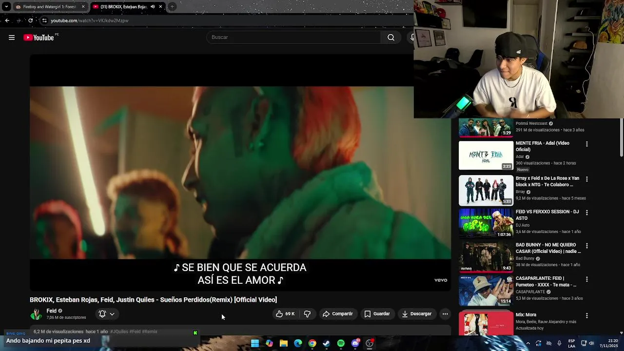Screen dimensions: 624x351
Task: Click the #Remix hashtag link
Action: (x=150, y=331)
